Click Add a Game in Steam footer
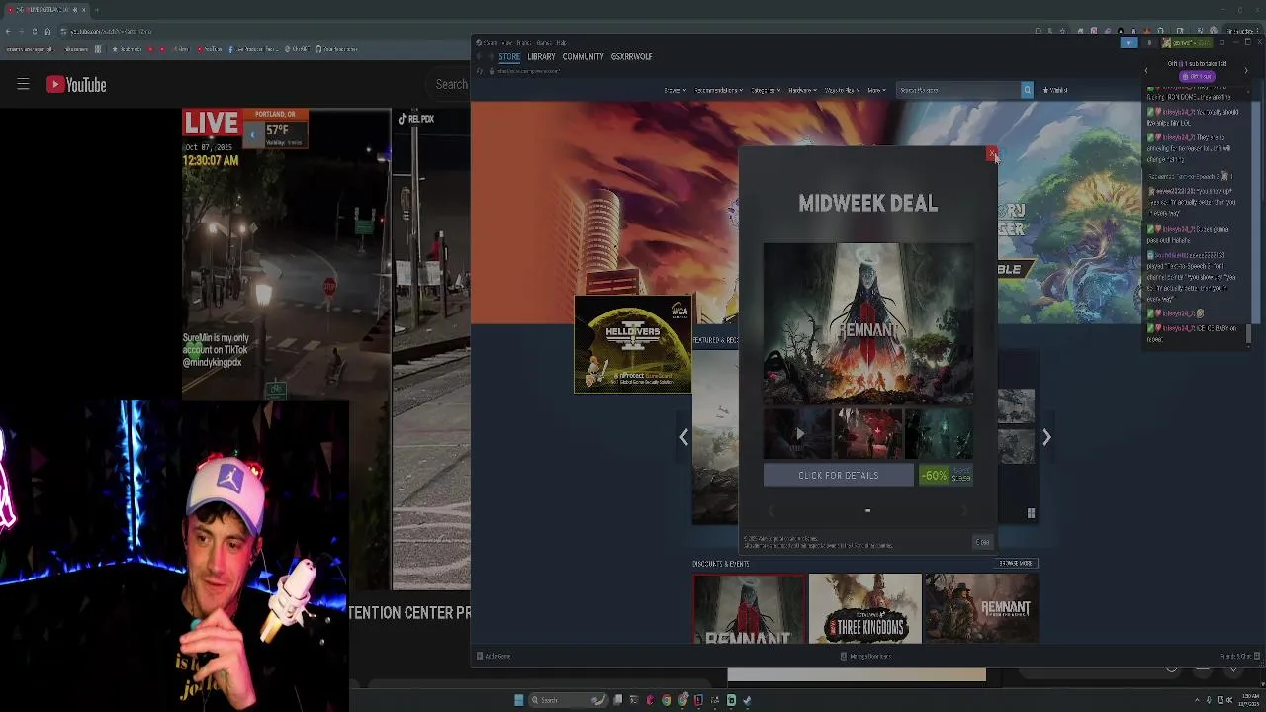 (x=494, y=656)
